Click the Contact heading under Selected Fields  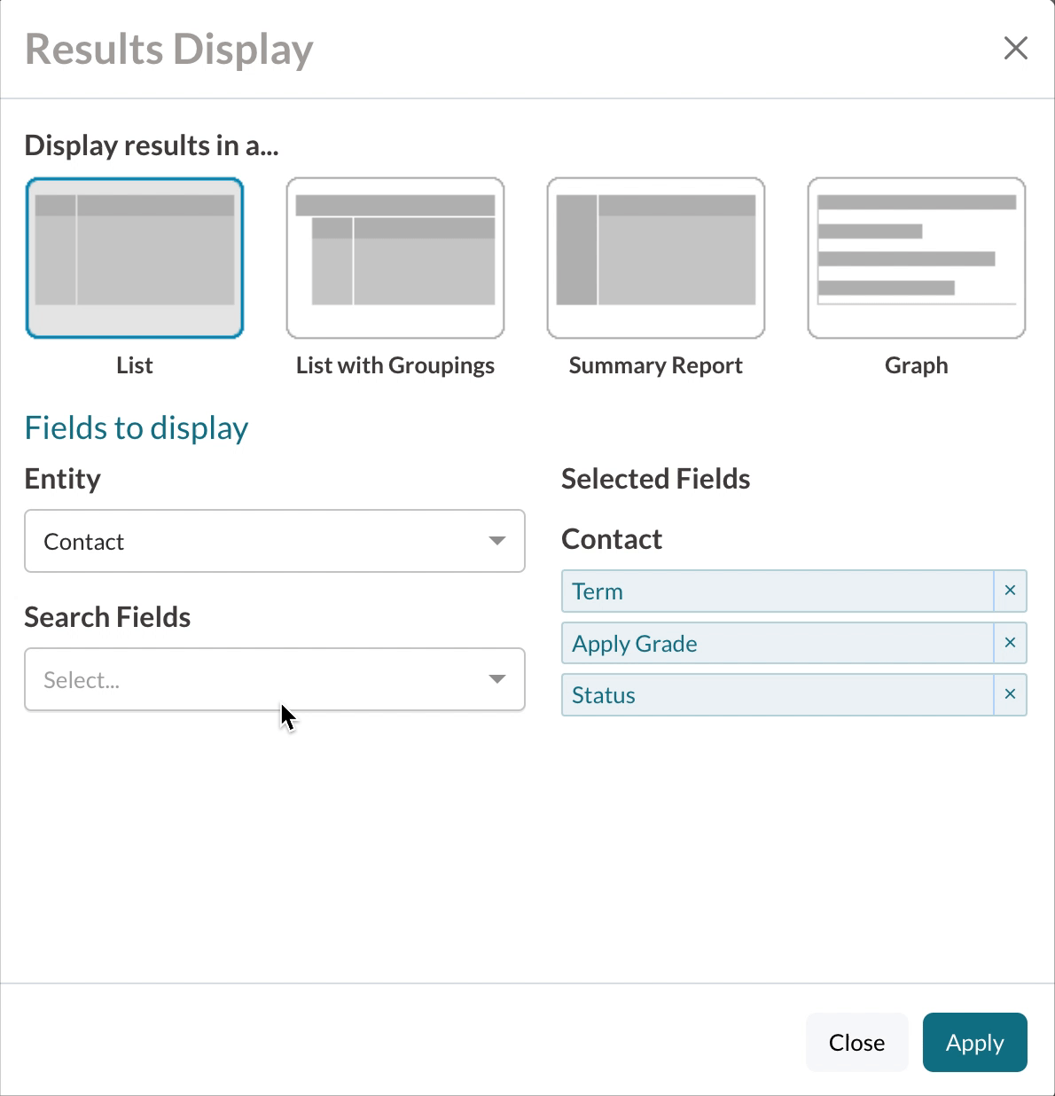(611, 537)
